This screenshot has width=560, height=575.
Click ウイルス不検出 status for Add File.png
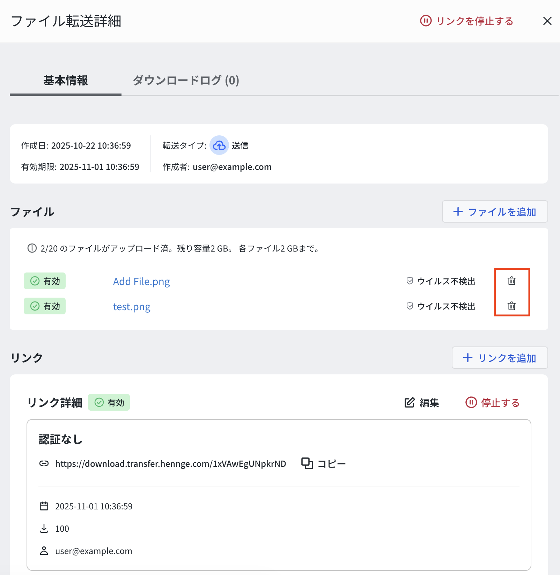(441, 281)
